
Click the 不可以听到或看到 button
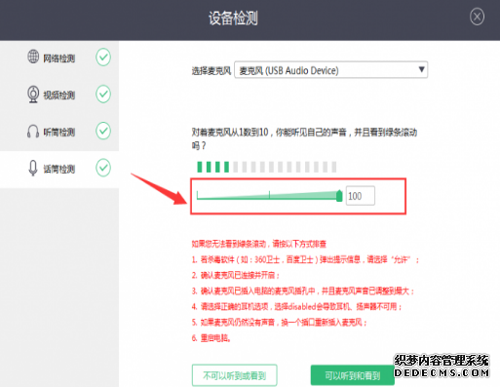(234, 375)
